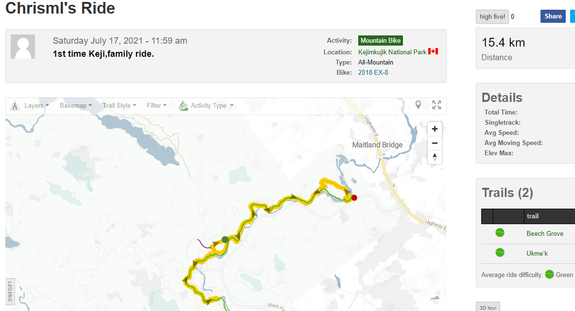Viewport: 575px width, 311px height.
Task: Click the Beech Grove green difficulty icon
Action: tap(500, 233)
